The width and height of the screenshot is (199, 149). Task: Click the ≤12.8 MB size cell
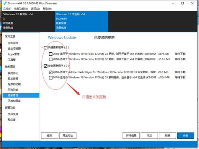coord(164,59)
